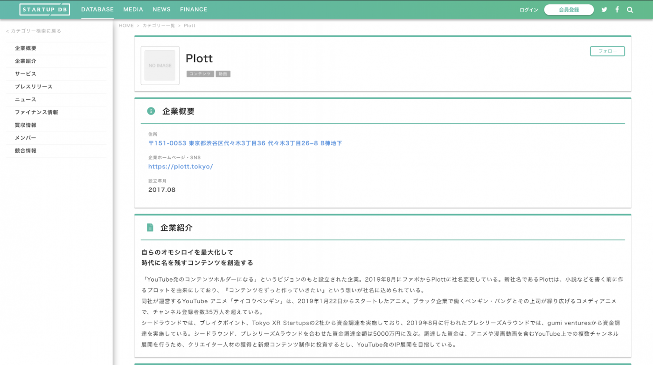Viewport: 653px width, 365px height.
Task: Select ファイナンス情報 in the sidebar
Action: pyautogui.click(x=37, y=112)
